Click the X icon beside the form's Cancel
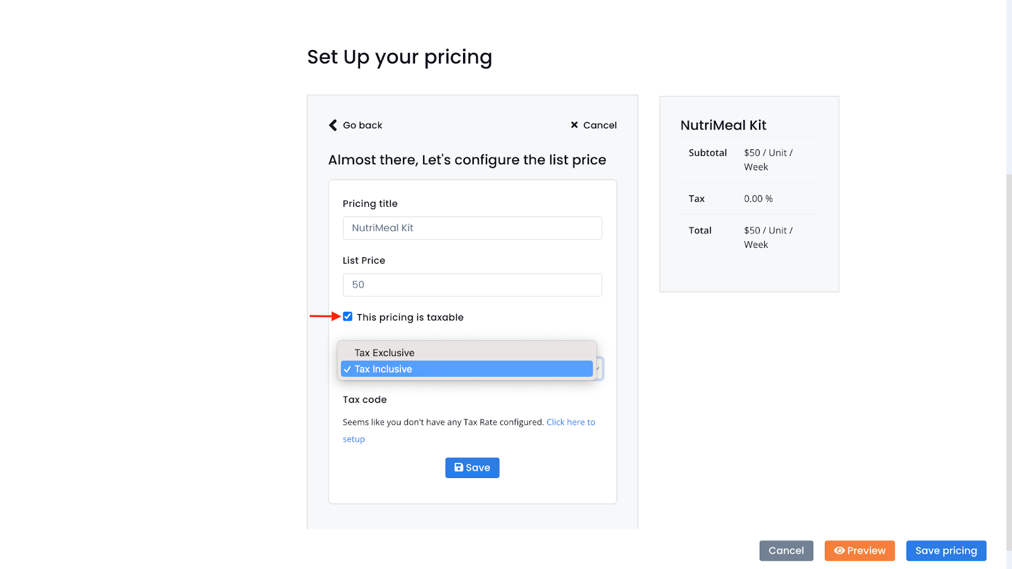Screen dimensions: 1012x569 tap(574, 125)
